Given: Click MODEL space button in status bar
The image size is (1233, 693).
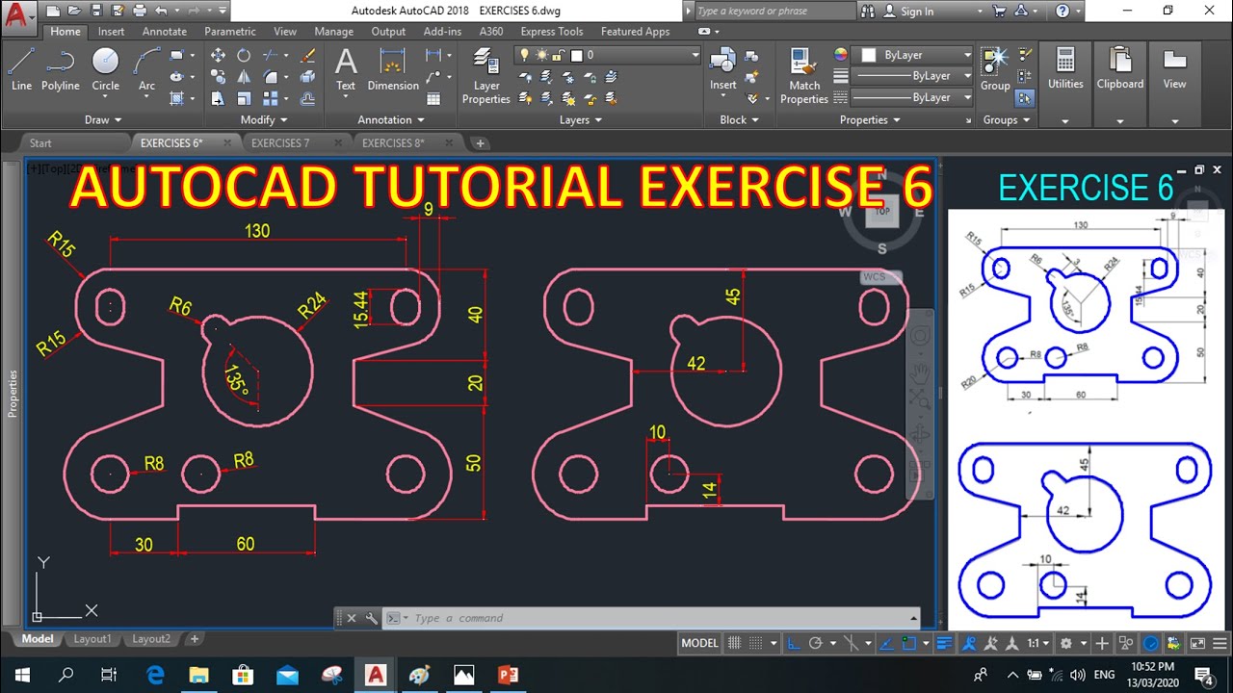Looking at the screenshot, I should pyautogui.click(x=700, y=643).
